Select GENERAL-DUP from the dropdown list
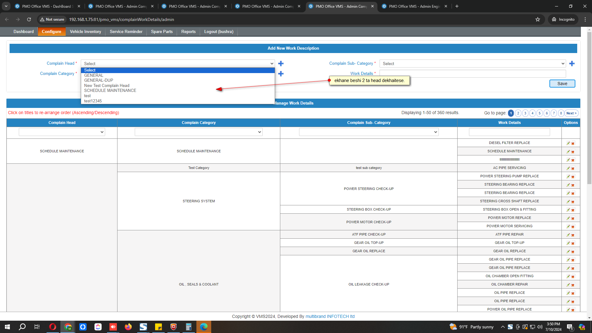Viewport: 592px width, 333px height. 99,80
